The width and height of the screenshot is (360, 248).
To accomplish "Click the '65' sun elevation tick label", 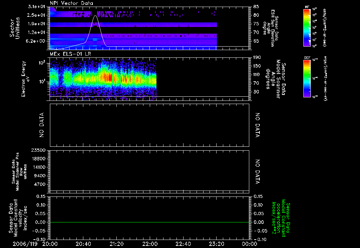I will pyautogui.click(x=256, y=41).
